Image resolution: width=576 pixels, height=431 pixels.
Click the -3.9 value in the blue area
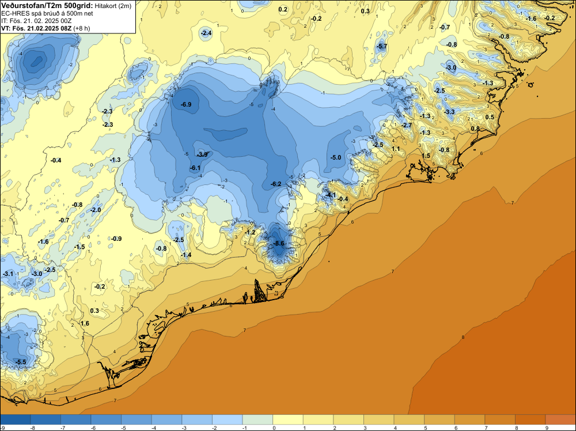tap(202, 154)
